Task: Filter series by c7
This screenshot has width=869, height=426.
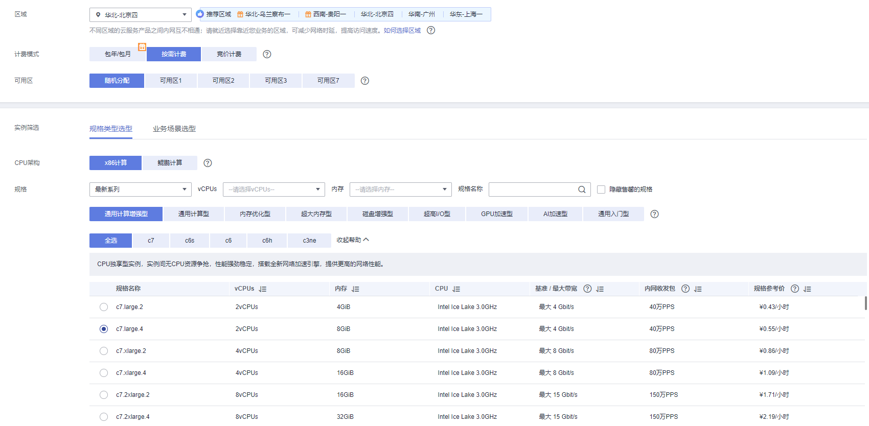Action: (151, 241)
